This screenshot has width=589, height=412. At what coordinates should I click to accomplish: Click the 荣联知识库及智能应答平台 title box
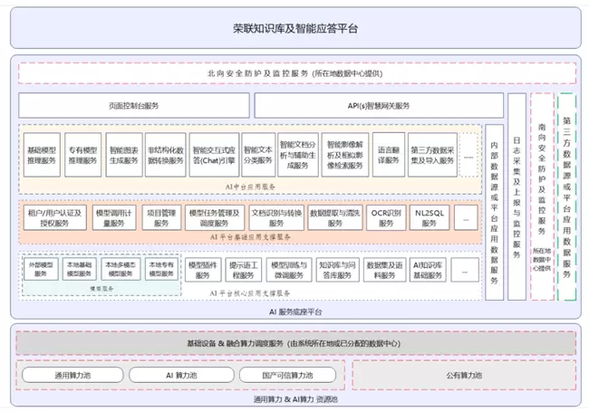294,28
